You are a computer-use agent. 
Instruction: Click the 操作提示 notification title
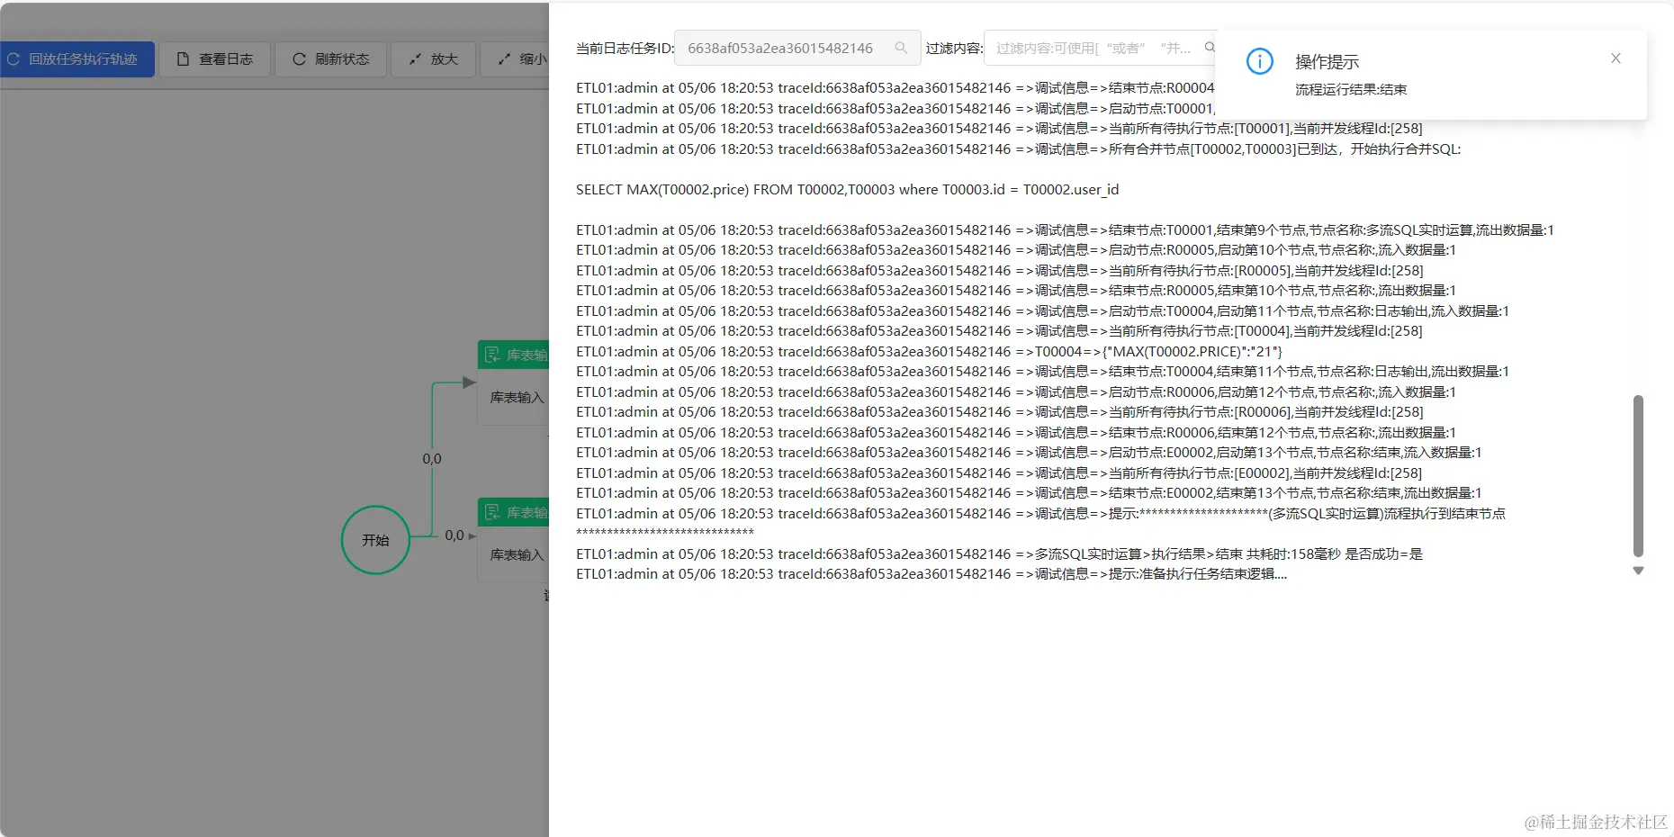click(x=1327, y=62)
